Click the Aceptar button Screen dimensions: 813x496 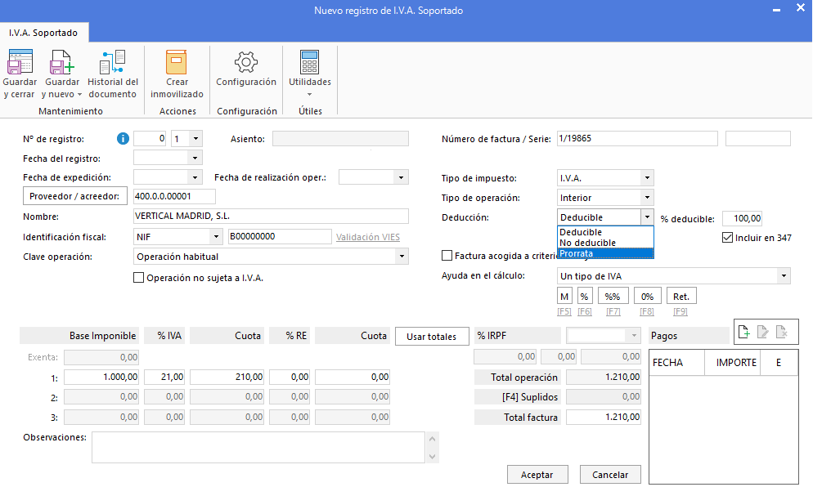[x=537, y=474]
